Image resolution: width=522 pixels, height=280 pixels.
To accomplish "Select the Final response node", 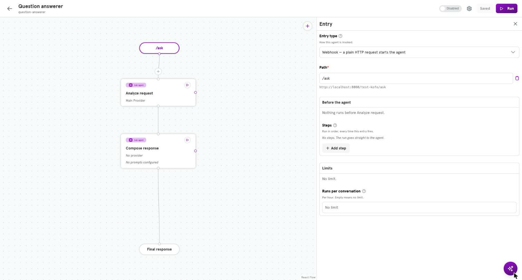I will pyautogui.click(x=159, y=249).
